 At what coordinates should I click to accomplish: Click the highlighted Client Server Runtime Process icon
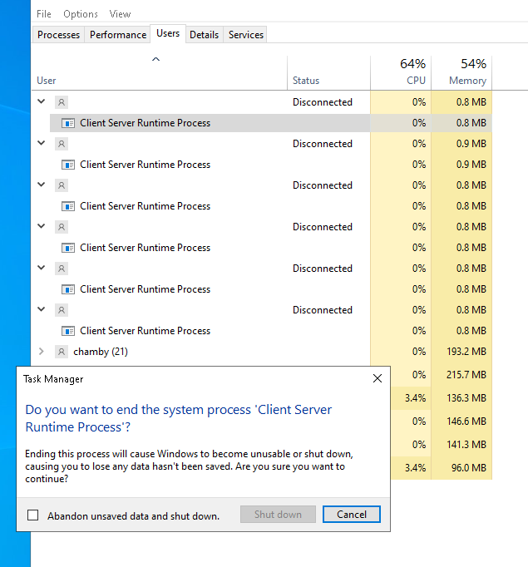tap(68, 123)
